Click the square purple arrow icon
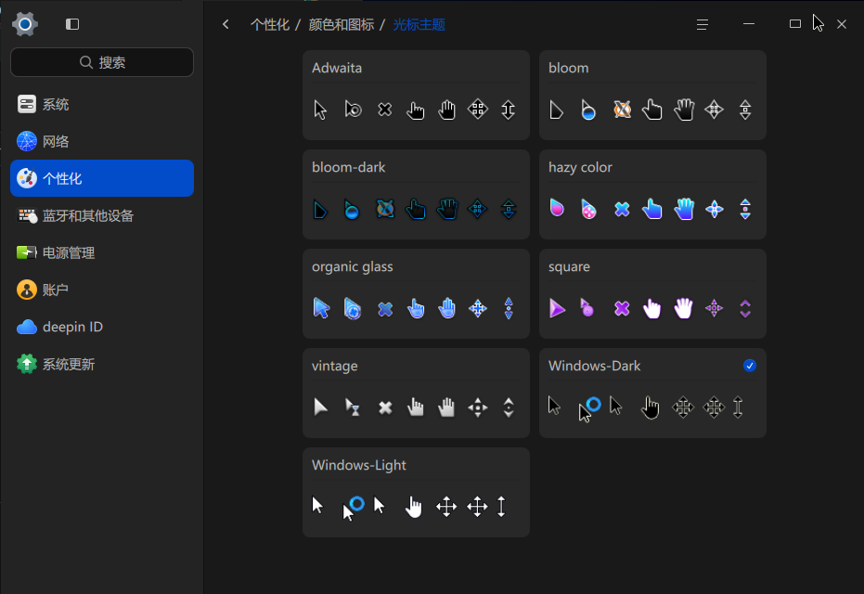This screenshot has width=864, height=594. point(557,308)
